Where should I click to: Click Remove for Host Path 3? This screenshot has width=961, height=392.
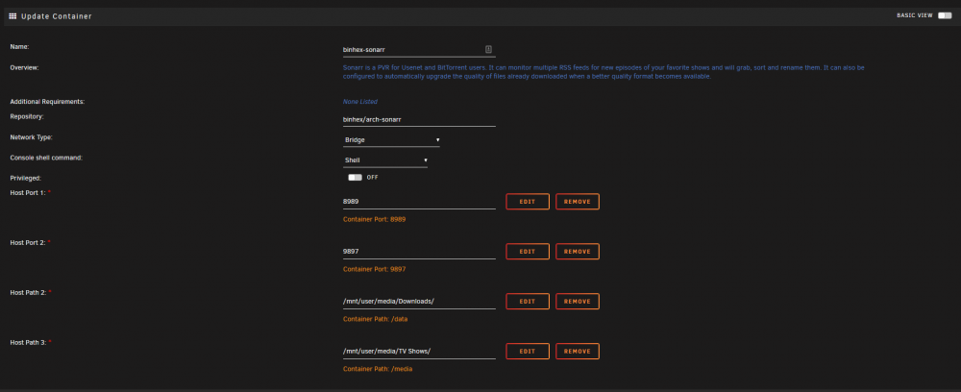click(x=578, y=351)
